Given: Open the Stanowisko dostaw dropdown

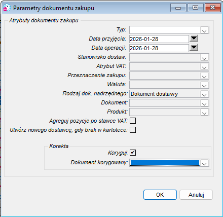Looking at the screenshot, I should [x=204, y=57].
